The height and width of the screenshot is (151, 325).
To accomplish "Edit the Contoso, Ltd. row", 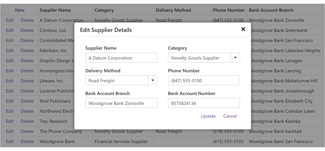I will pos(10,30).
